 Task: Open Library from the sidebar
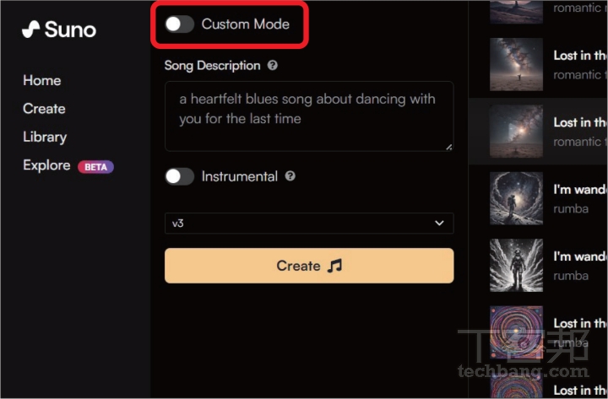45,137
